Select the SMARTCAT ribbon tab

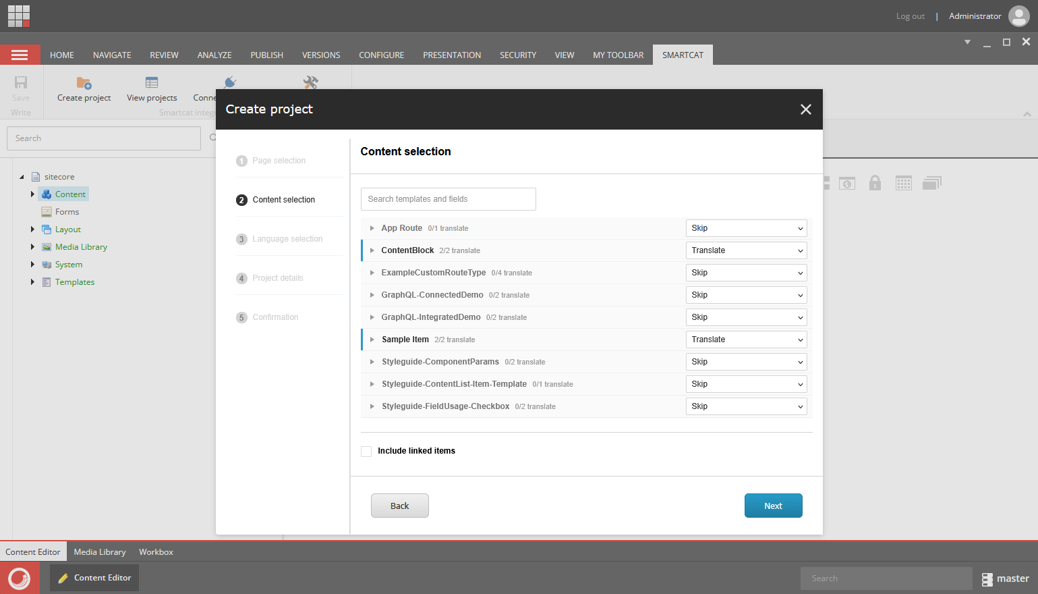[683, 55]
